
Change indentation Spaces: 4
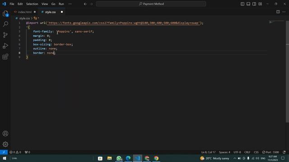224,152
